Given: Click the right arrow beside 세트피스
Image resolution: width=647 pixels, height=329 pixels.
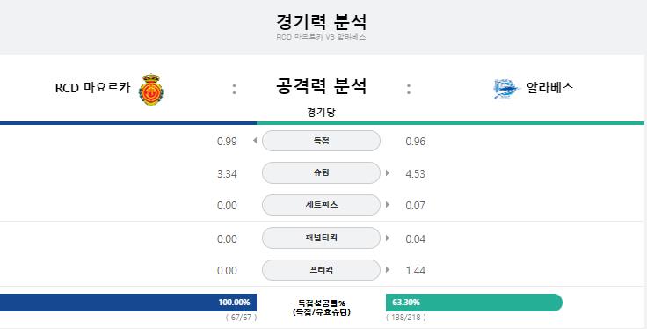Looking at the screenshot, I should pyautogui.click(x=388, y=205).
